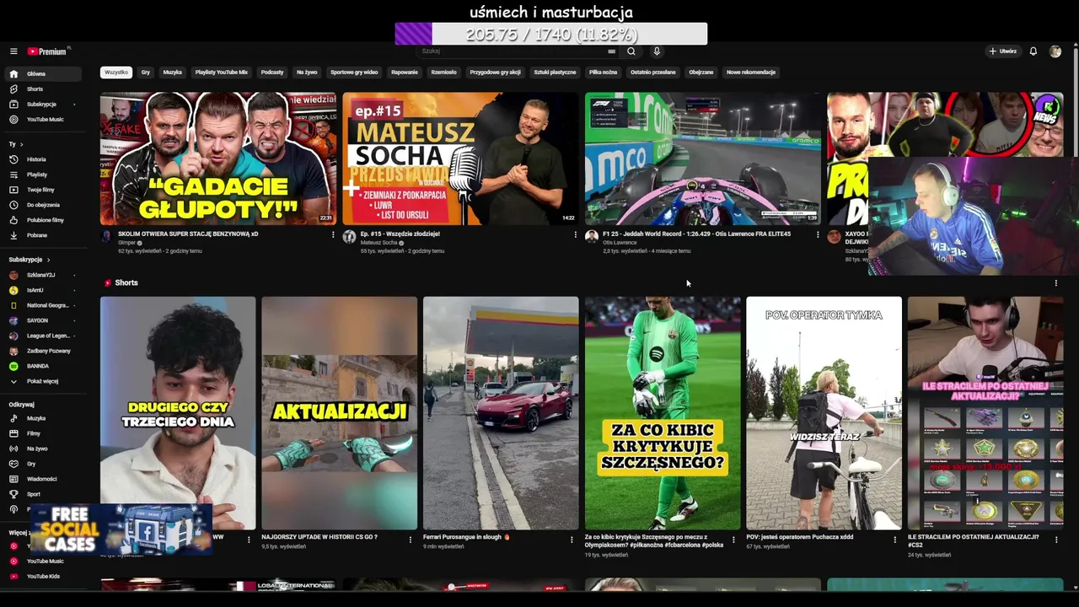Open the hamburger guide menu
1079x607 pixels.
click(13, 51)
